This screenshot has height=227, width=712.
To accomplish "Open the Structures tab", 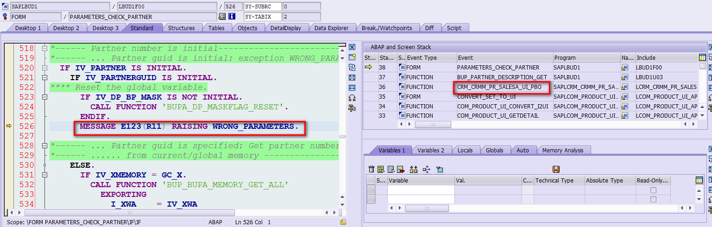I will pos(181,28).
